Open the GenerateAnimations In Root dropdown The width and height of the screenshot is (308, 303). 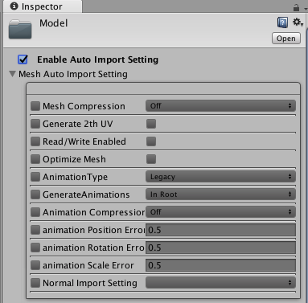tap(220, 194)
